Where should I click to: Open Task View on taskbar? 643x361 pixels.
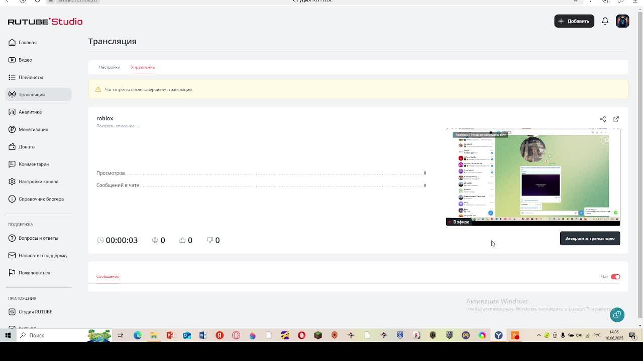[x=121, y=335]
